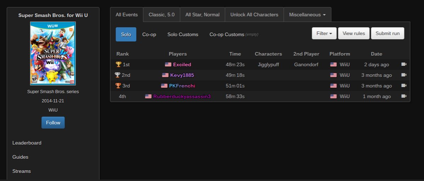The image size is (424, 181).
Task: Follow Super Smash Bros. for Wii U
Action: point(53,123)
